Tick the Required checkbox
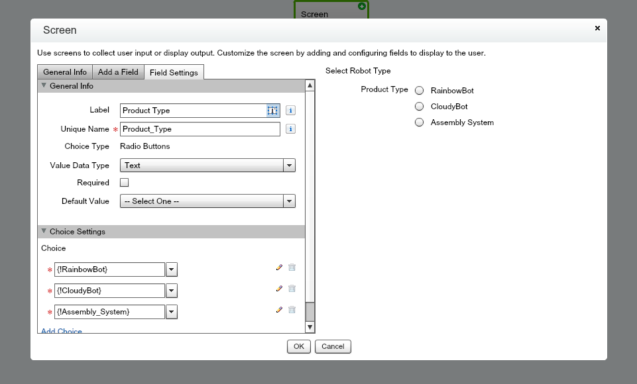The height and width of the screenshot is (384, 637). pyautogui.click(x=125, y=183)
